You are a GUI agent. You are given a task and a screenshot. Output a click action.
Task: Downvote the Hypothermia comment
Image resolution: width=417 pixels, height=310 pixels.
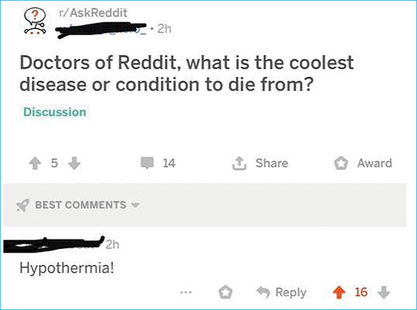coord(384,292)
